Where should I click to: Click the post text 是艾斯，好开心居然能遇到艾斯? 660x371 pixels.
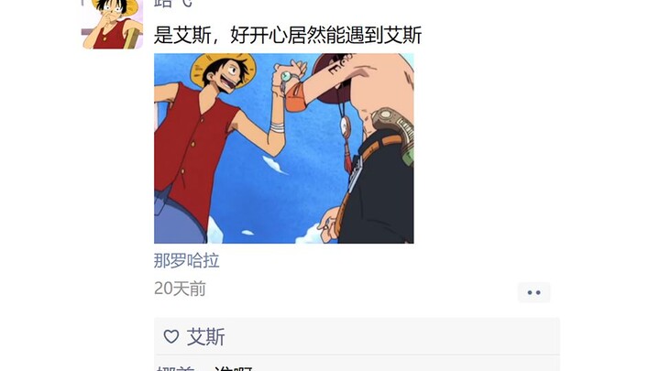point(288,35)
